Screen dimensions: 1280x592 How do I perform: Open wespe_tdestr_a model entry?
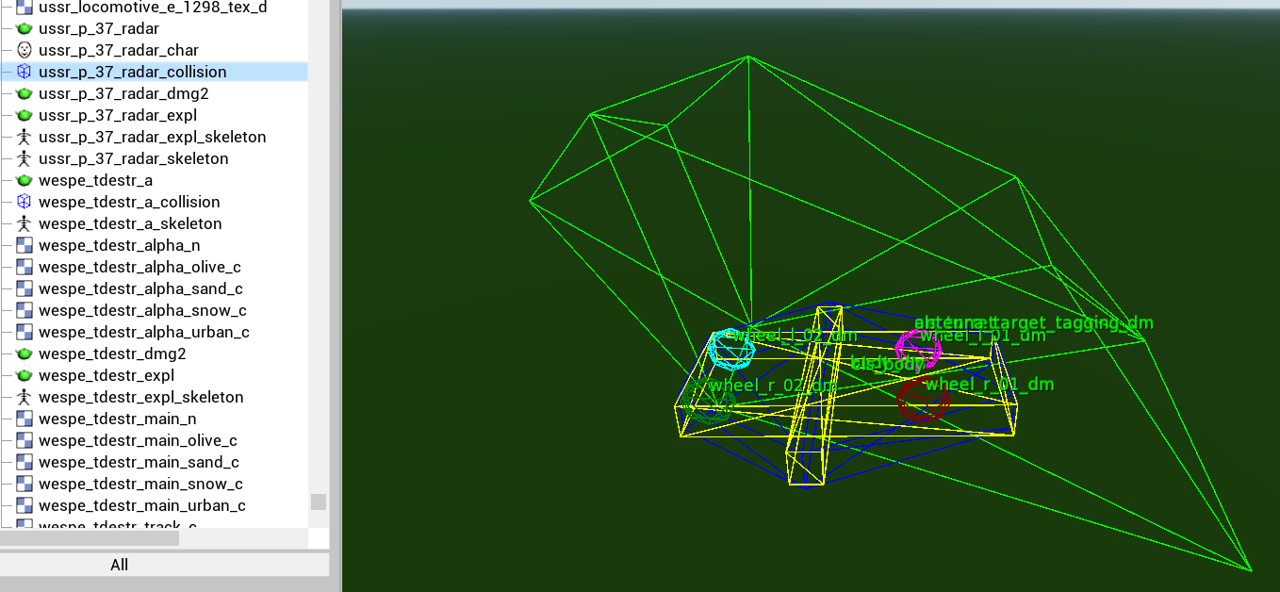(x=95, y=180)
